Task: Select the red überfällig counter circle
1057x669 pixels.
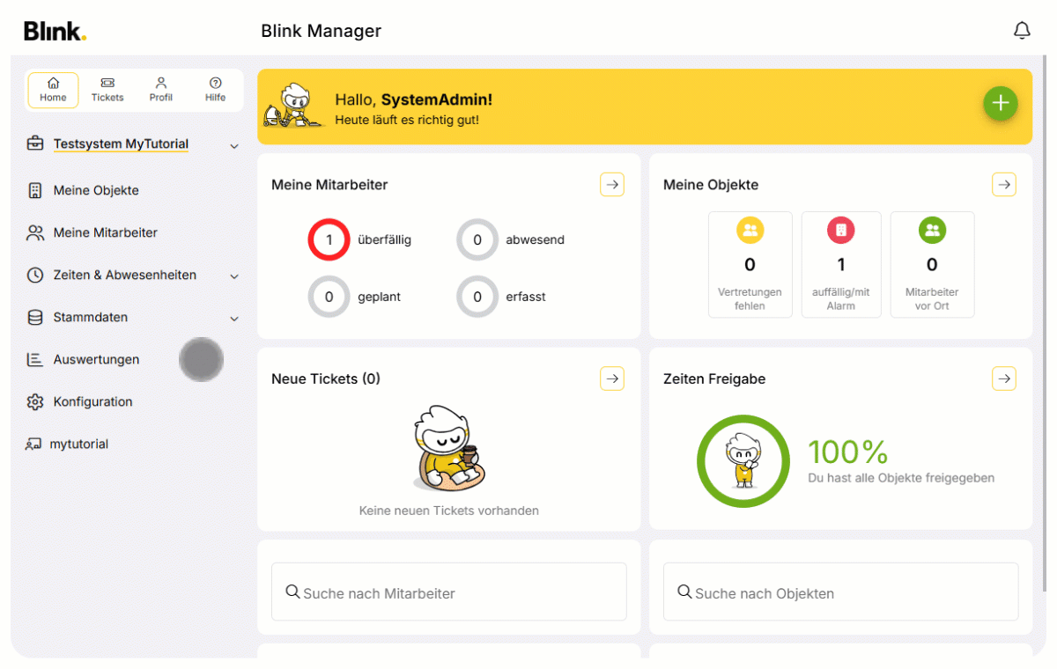Action: [x=329, y=239]
